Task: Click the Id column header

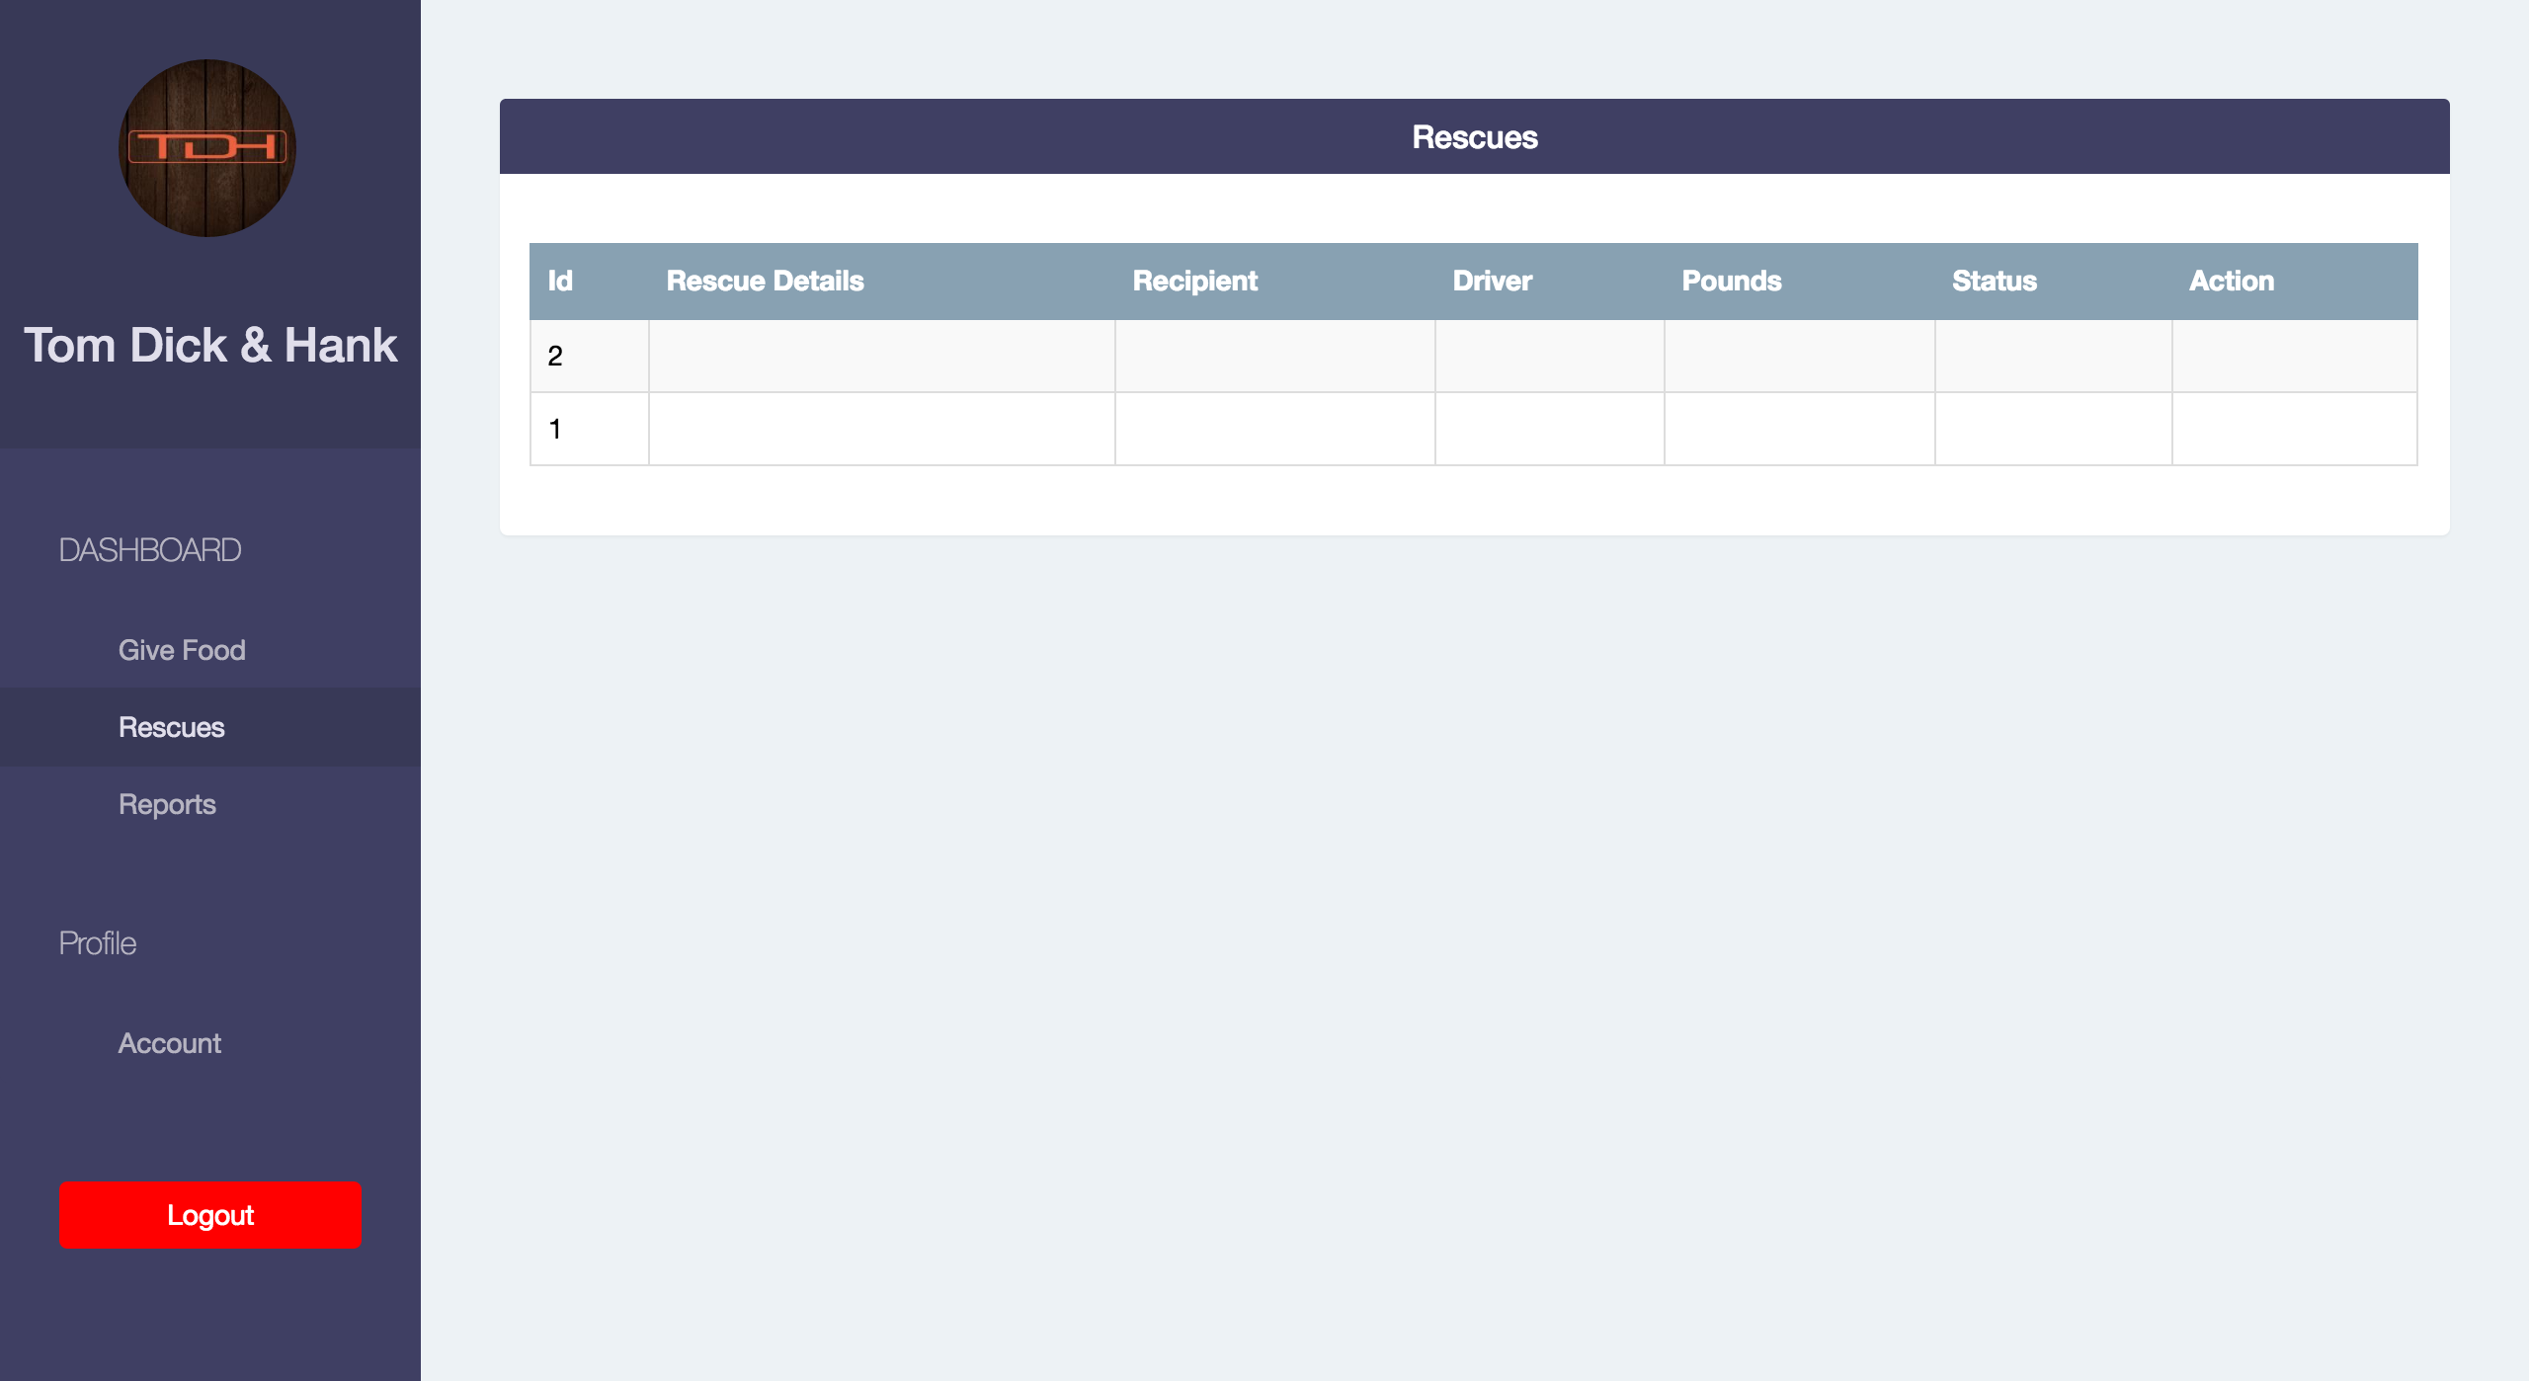Action: click(x=590, y=282)
